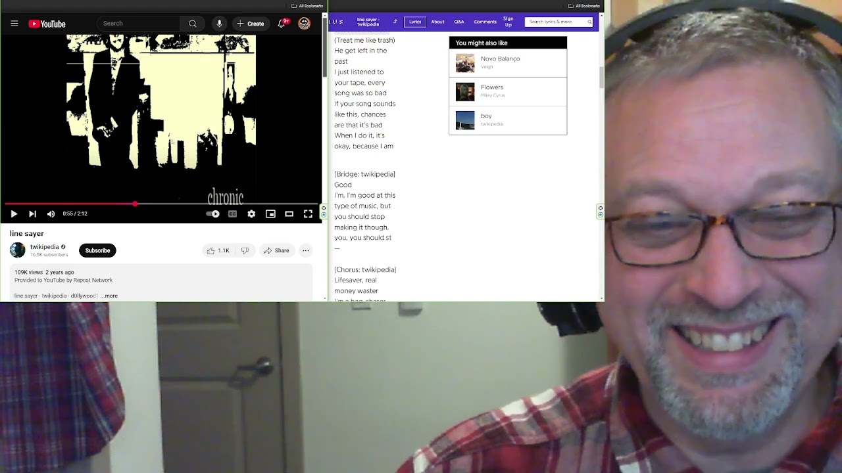Click the YouTube search magnifier button
842x473 pixels.
point(193,24)
